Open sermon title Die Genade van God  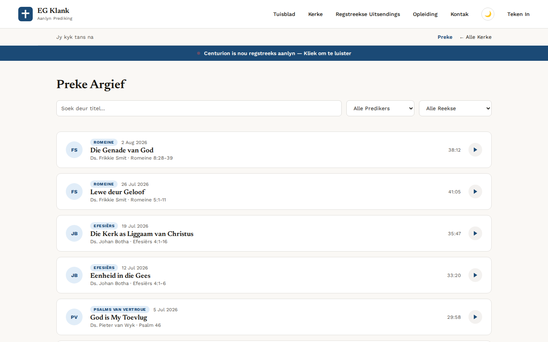pos(122,150)
